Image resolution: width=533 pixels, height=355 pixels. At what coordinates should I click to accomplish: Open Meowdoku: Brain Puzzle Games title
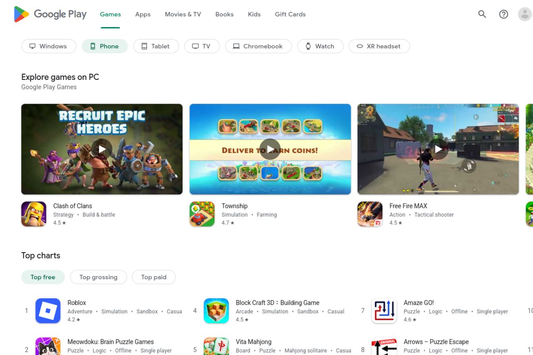pos(110,342)
